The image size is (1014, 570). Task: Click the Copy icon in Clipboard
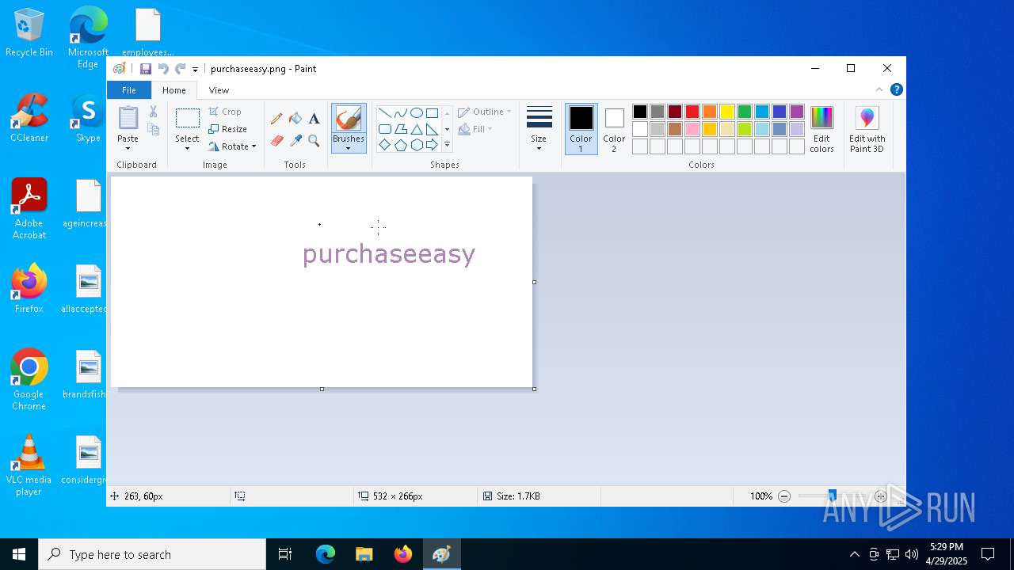pos(153,129)
